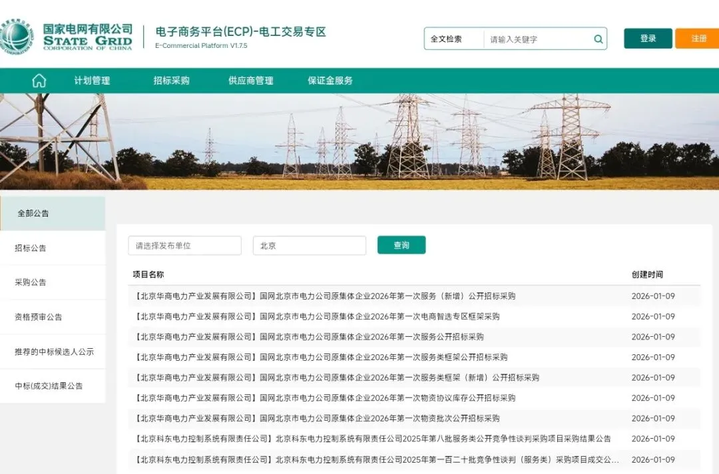Select the 全部公告 sidebar tab
The image size is (719, 474).
53,213
